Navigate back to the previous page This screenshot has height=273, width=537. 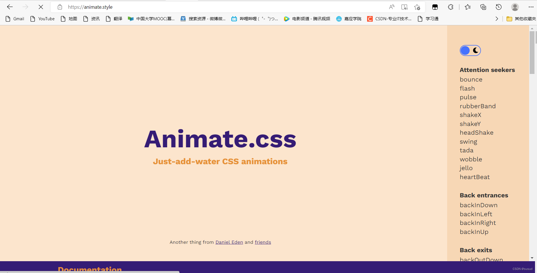pos(10,7)
